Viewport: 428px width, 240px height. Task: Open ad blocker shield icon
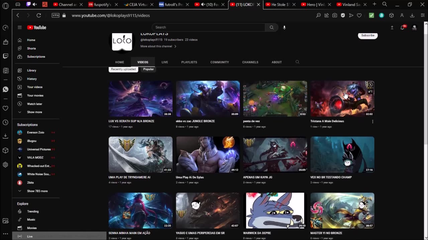pyautogui.click(x=343, y=15)
